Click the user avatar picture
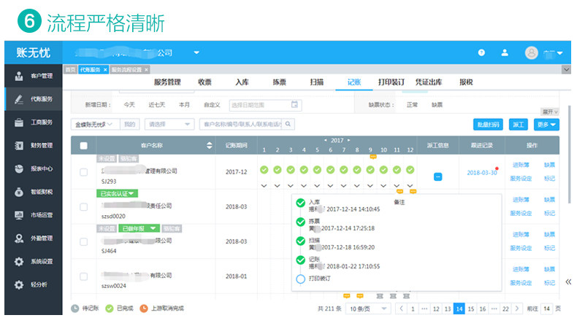Image resolution: width=577 pixels, height=334 pixels. click(532, 53)
